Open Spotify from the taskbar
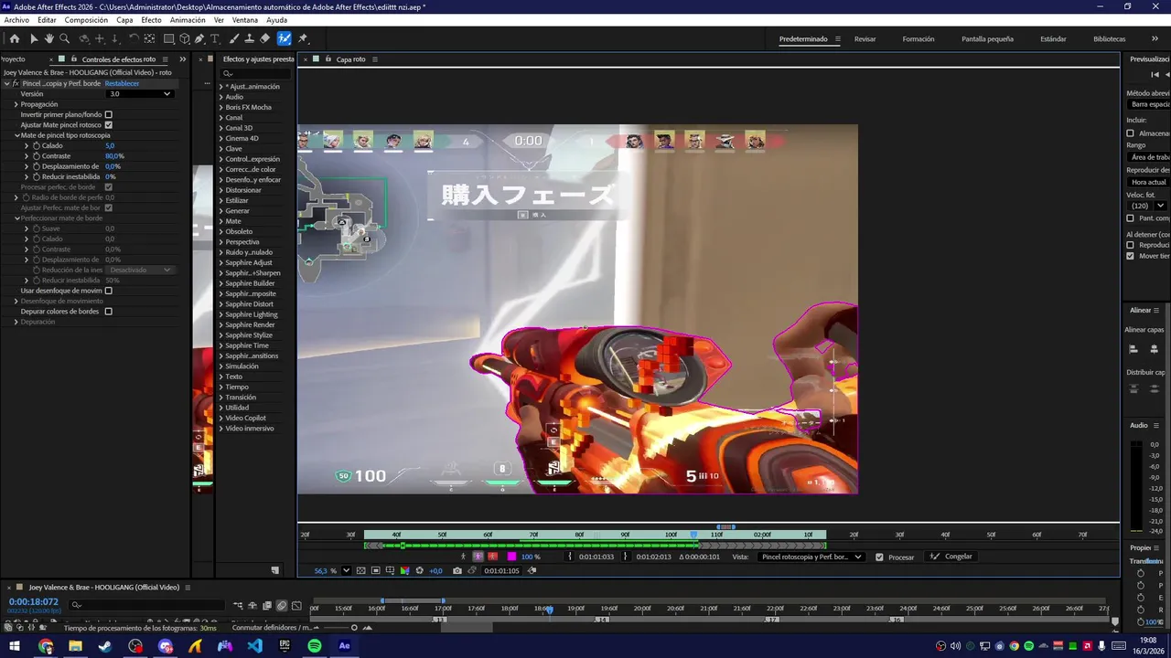Screen dimensions: 1171x658 pos(315,646)
